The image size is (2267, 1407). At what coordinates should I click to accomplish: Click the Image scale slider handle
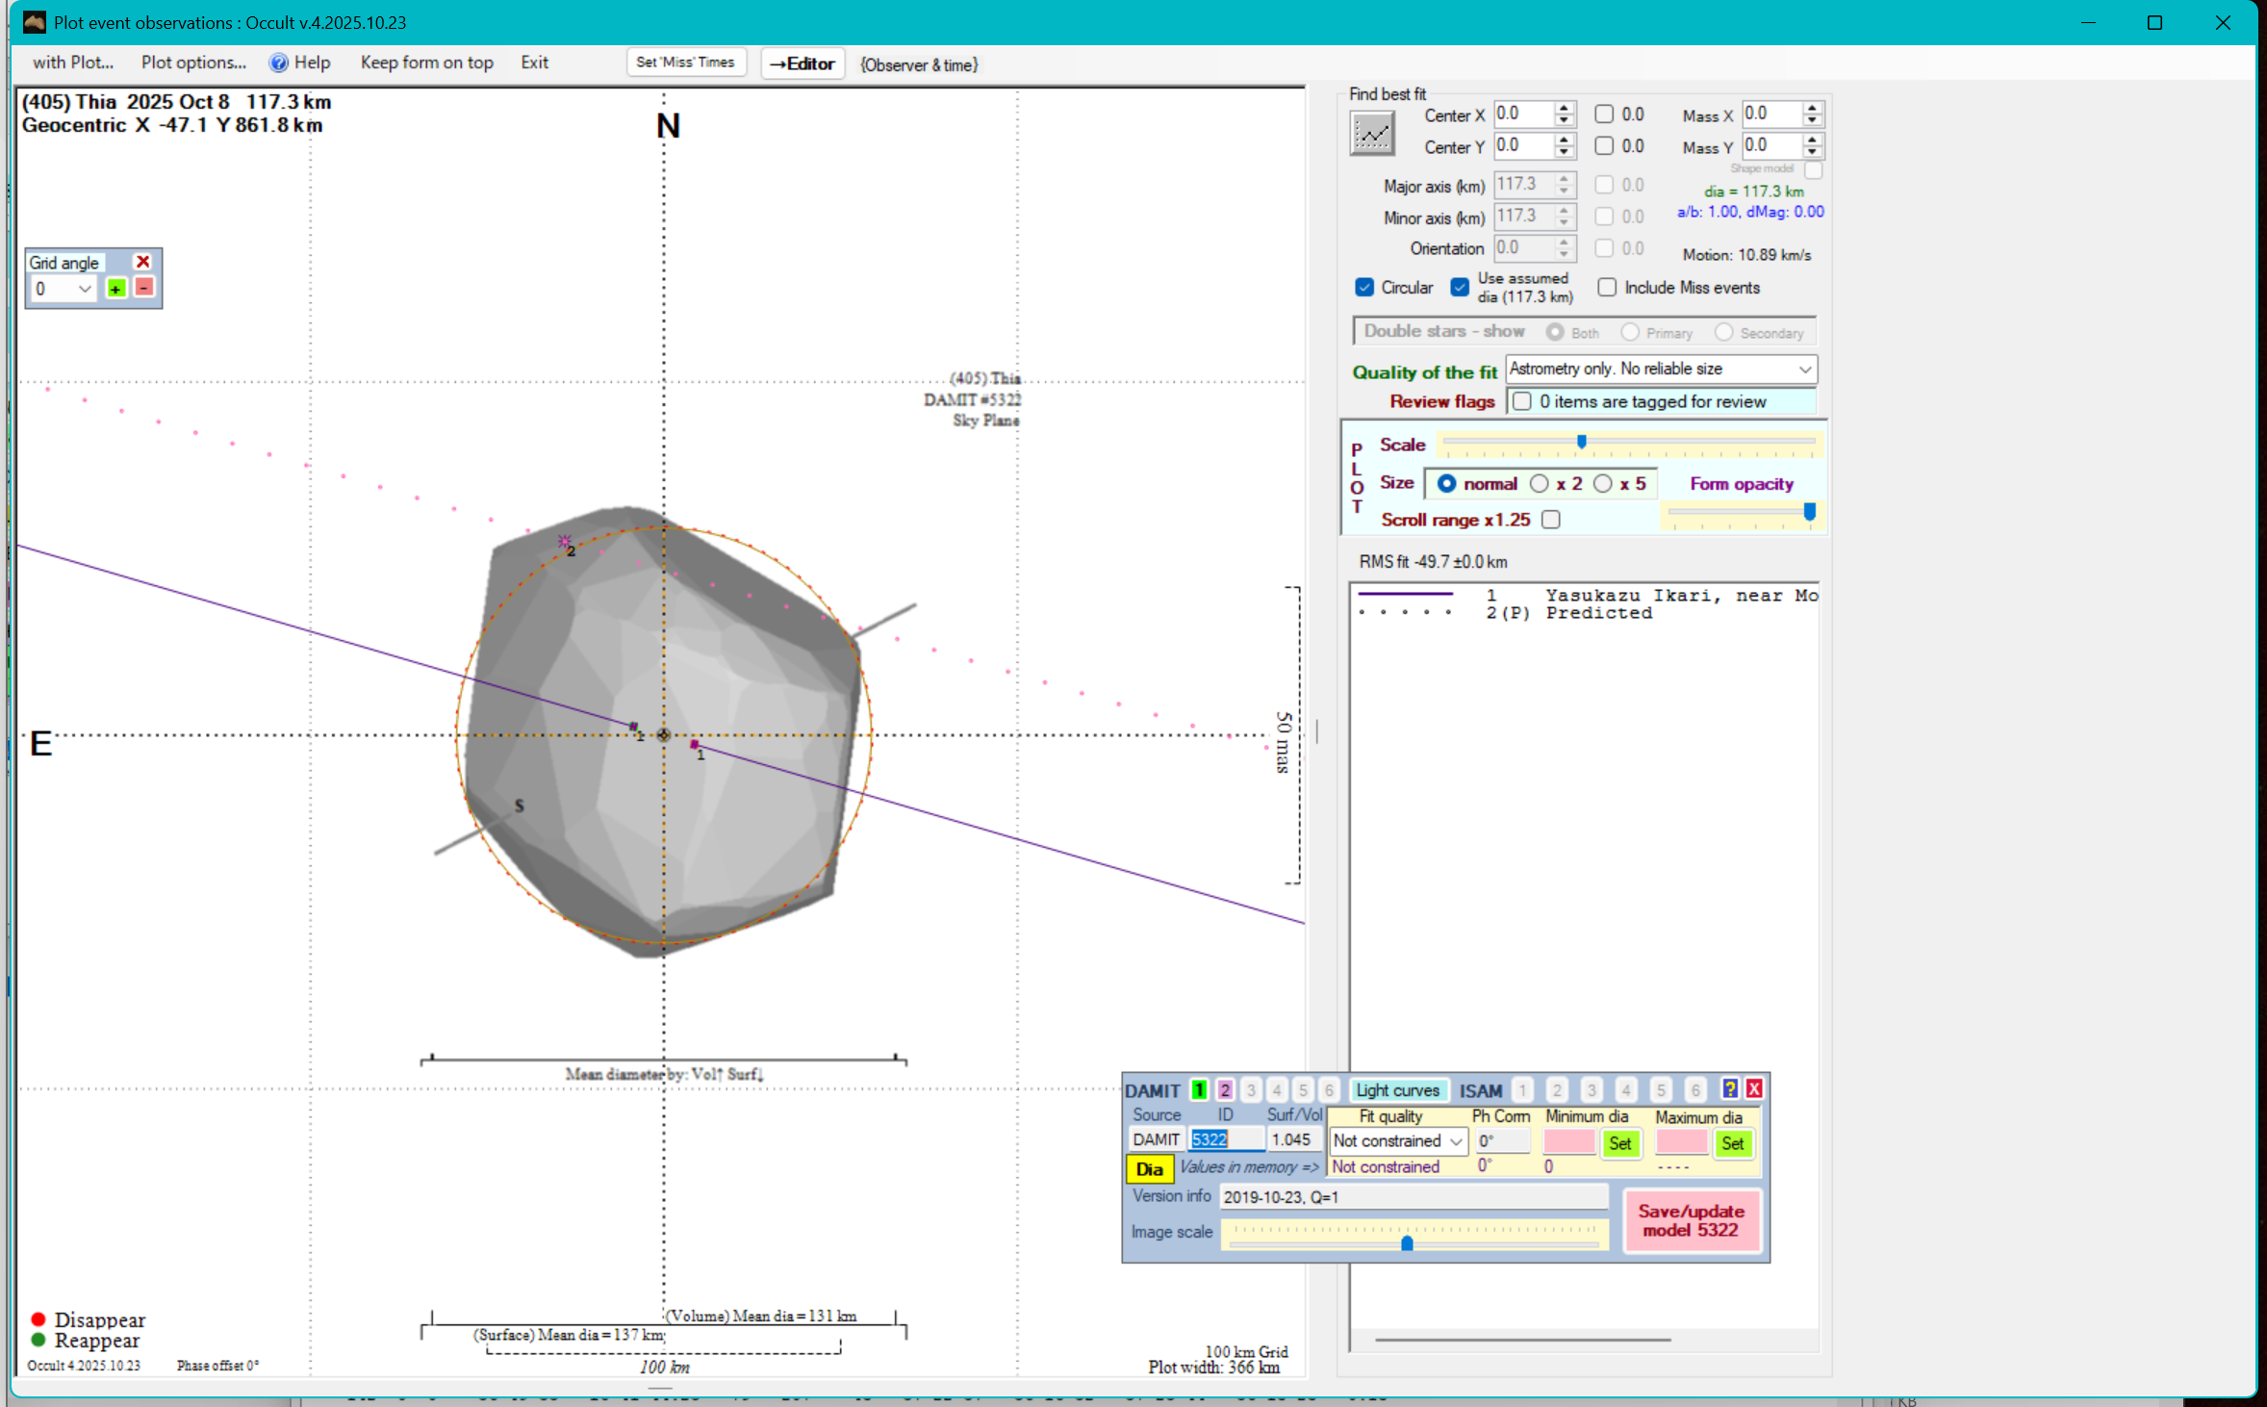(x=1407, y=1242)
